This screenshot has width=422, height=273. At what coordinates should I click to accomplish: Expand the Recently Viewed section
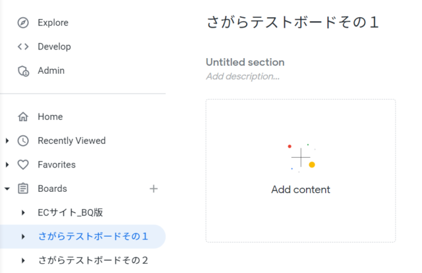tap(7, 140)
